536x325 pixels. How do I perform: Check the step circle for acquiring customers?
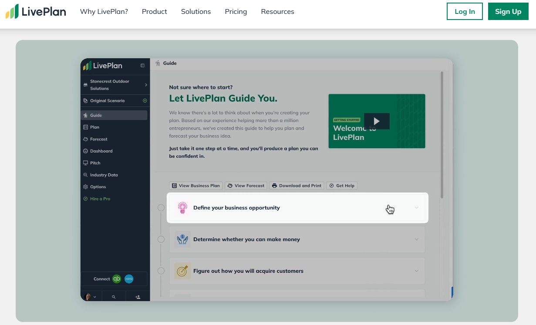coord(161,271)
